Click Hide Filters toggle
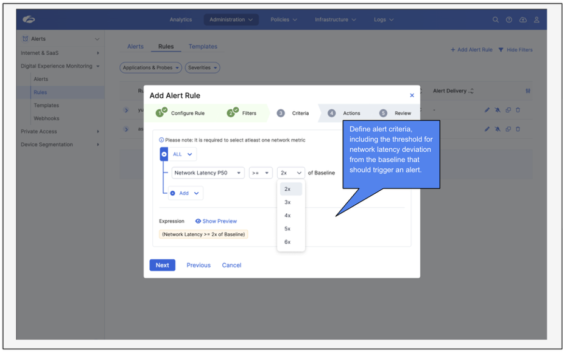This screenshot has width=570, height=356. click(515, 50)
